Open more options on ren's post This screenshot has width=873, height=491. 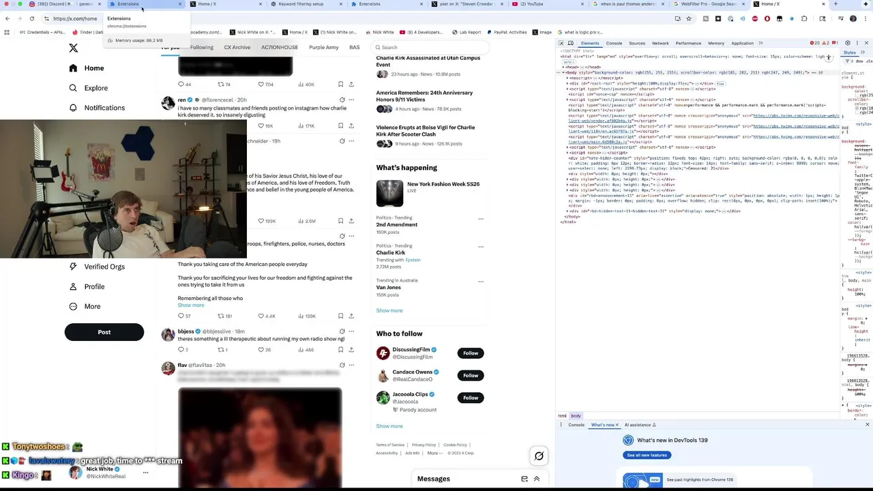[x=351, y=100]
